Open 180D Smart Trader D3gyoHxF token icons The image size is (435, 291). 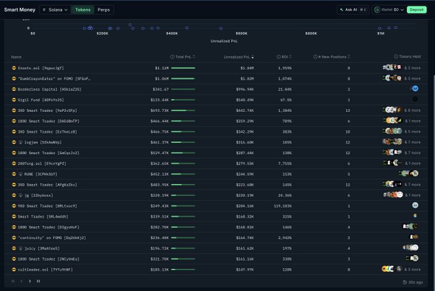[410, 226]
